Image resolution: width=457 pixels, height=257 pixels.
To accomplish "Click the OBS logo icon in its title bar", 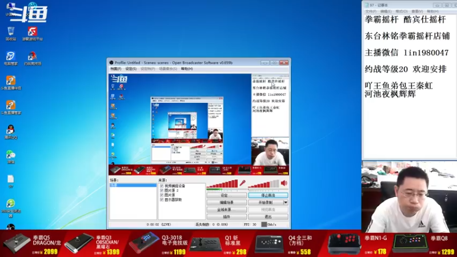I will pos(111,63).
